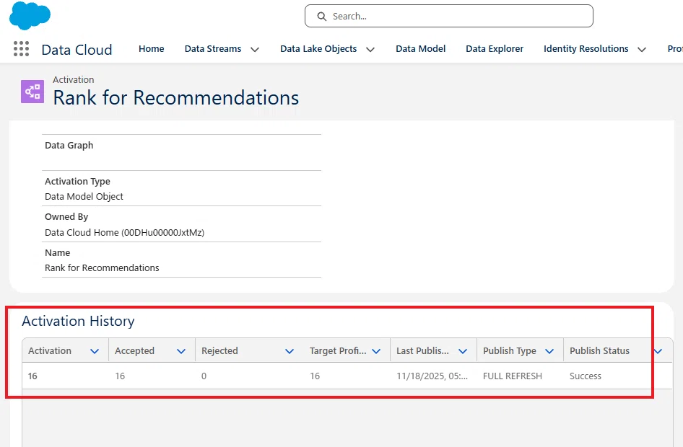
Task: Click the Accepted cell value 16
Action: (120, 376)
